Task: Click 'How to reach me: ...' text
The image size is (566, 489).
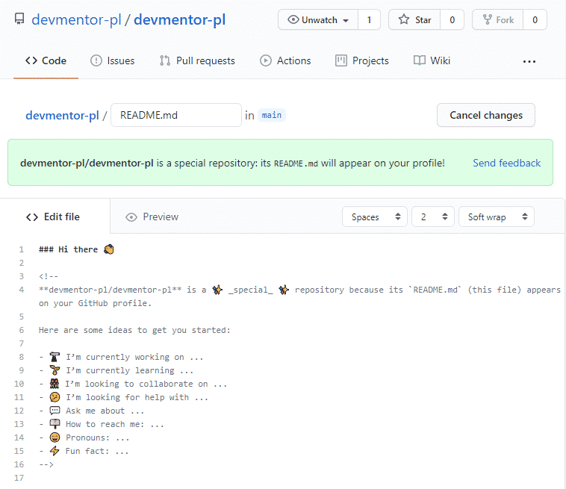Action: pos(115,424)
